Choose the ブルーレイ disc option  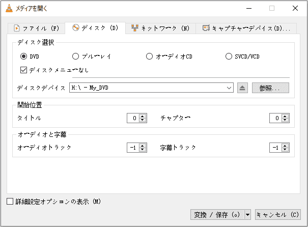click(x=76, y=56)
